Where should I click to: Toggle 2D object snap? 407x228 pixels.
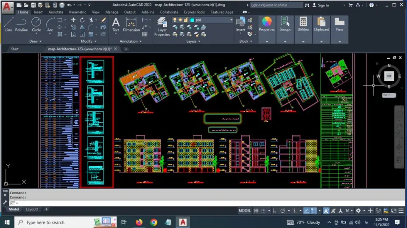314,211
